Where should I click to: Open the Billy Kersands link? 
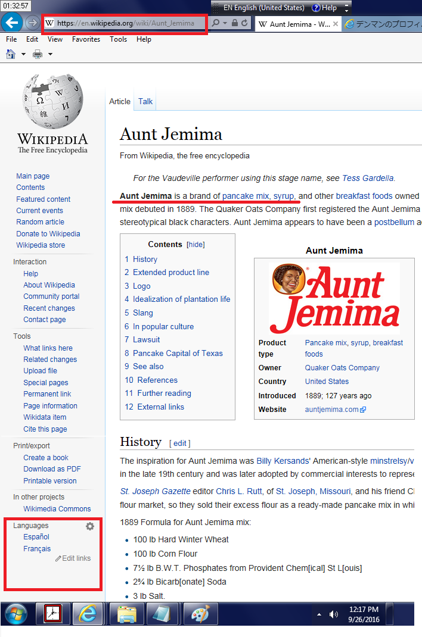283,461
